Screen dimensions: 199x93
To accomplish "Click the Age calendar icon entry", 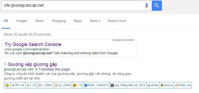I will click(128, 85).
